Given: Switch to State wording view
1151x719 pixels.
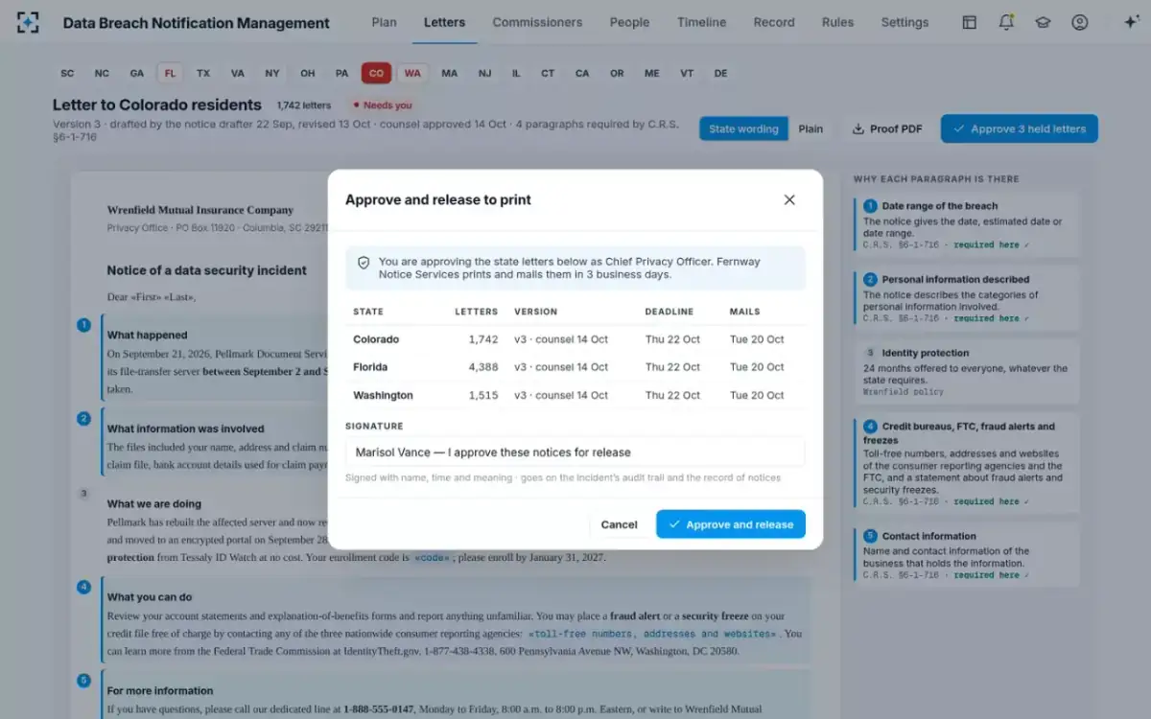Looking at the screenshot, I should 743,128.
